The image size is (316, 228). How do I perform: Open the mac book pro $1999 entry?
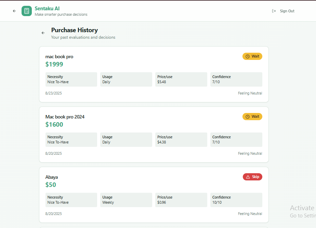click(59, 57)
